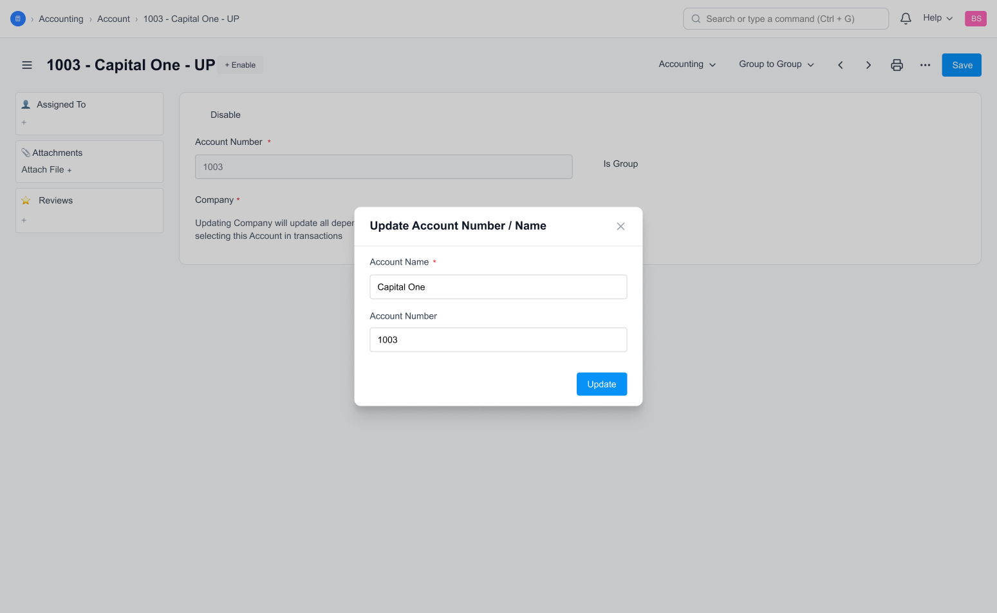Open the three-dots more menu

[925, 65]
